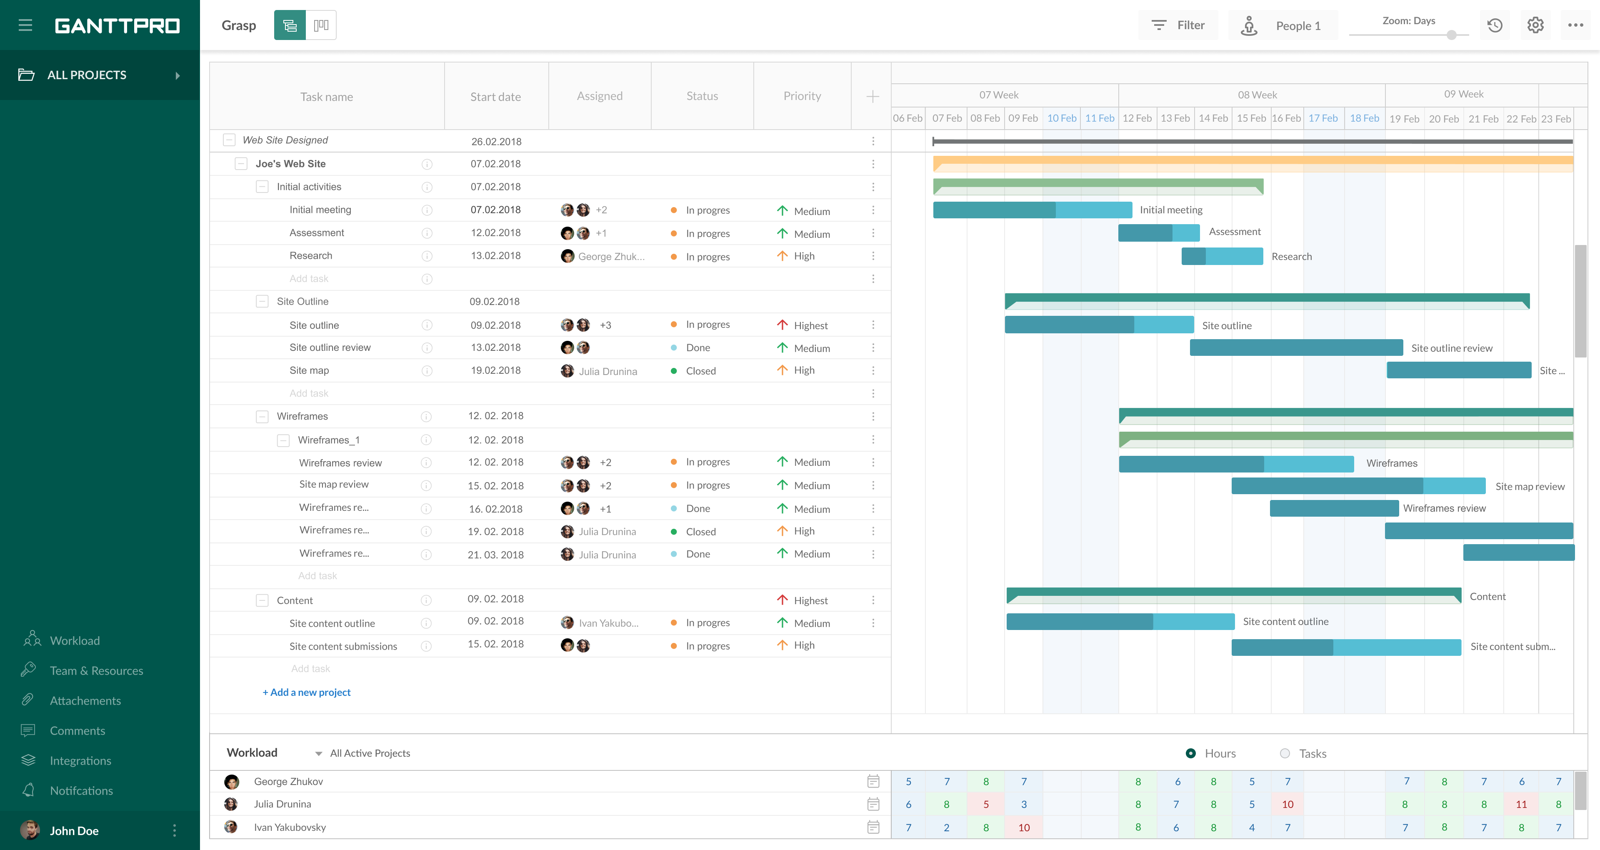This screenshot has width=1600, height=850.
Task: Click Add a new project link
Action: (x=306, y=691)
